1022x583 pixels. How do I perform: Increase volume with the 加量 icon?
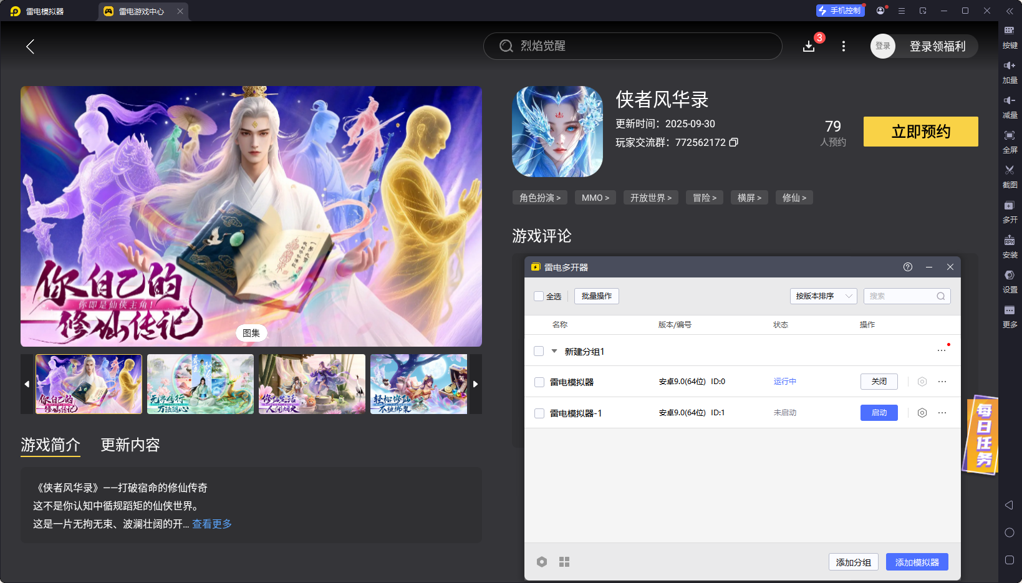[x=1009, y=65]
